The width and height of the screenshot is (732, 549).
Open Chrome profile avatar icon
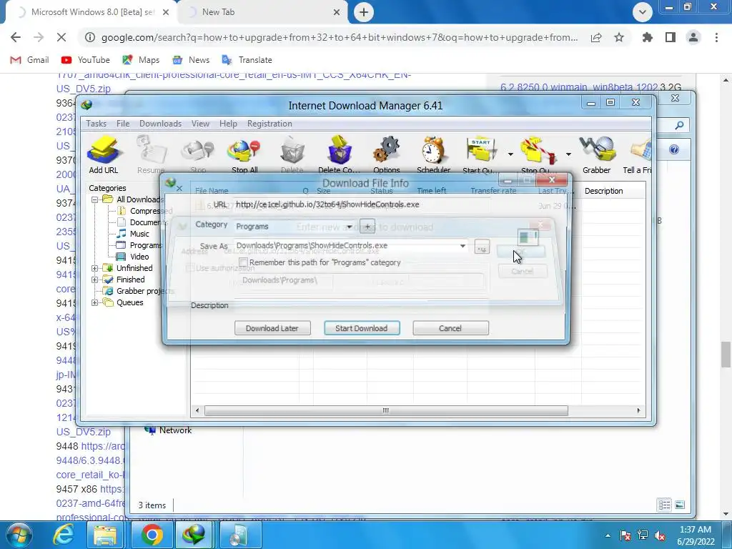[693, 37]
